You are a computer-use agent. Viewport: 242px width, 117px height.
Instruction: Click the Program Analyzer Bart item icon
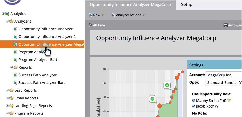[x=15, y=60]
